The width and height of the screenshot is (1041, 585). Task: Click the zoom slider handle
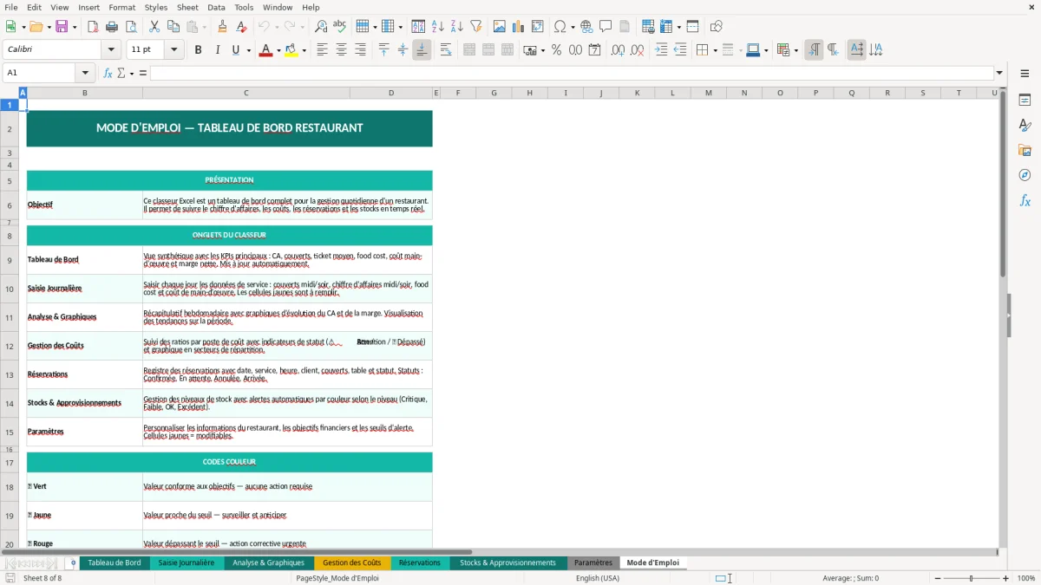tap(972, 578)
